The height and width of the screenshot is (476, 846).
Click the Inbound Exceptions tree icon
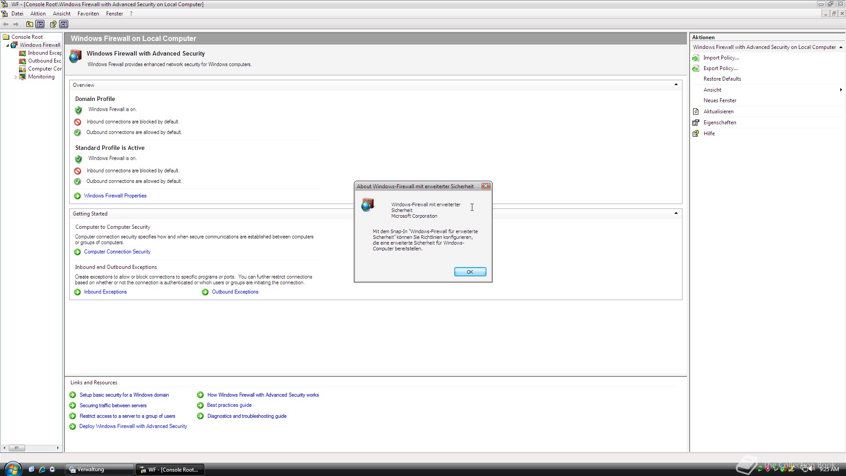pos(22,53)
